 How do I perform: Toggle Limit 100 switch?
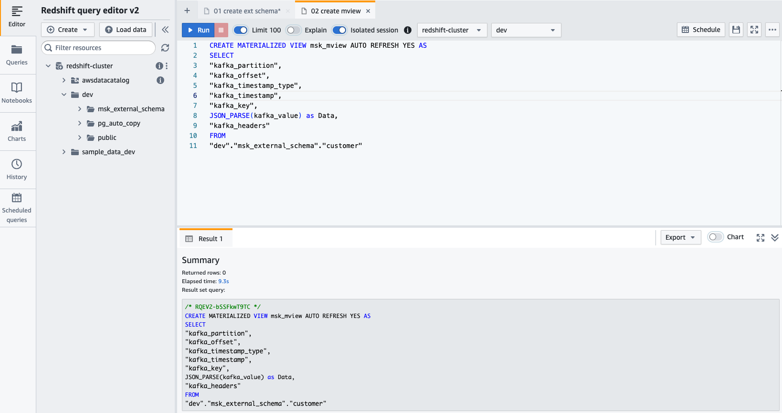click(x=241, y=30)
